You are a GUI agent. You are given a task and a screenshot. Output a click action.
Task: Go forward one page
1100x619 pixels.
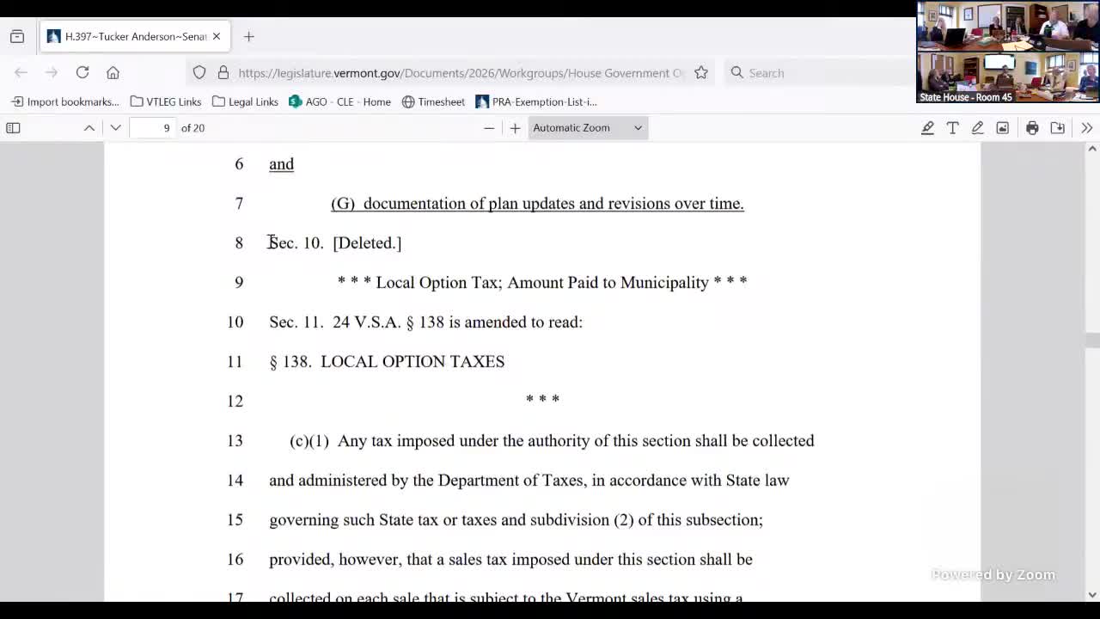52,73
